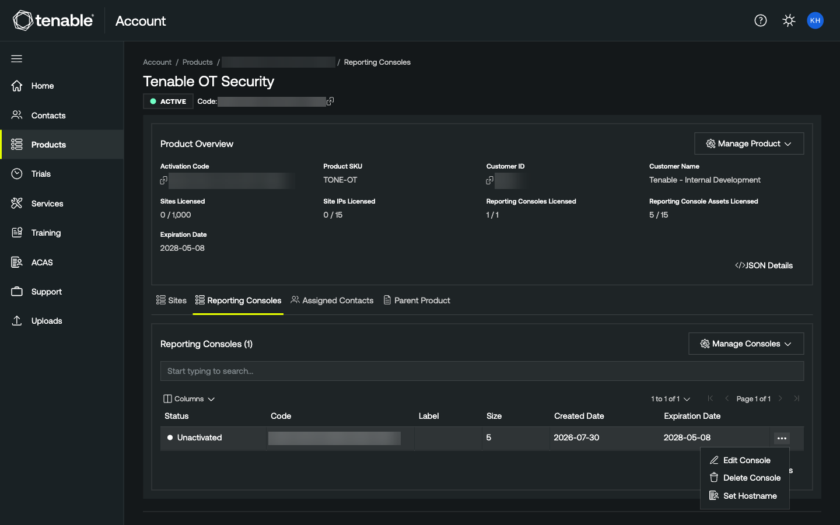Screen dimensions: 840x525
Task: Expand the Manage Consoles dropdown
Action: [x=746, y=344]
